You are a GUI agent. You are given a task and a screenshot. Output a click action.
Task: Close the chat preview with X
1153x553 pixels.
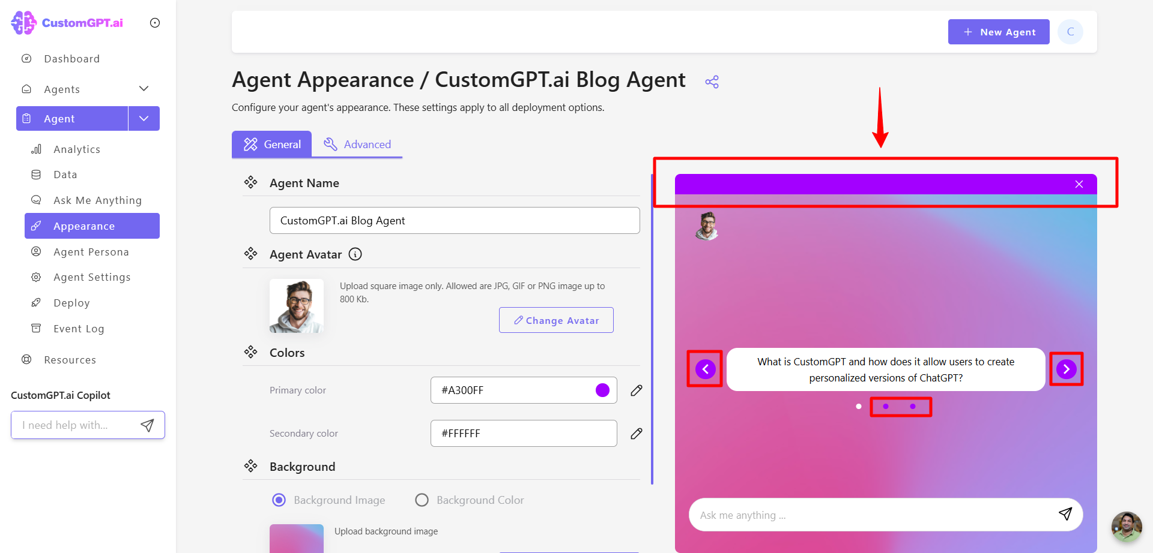[x=1079, y=184]
